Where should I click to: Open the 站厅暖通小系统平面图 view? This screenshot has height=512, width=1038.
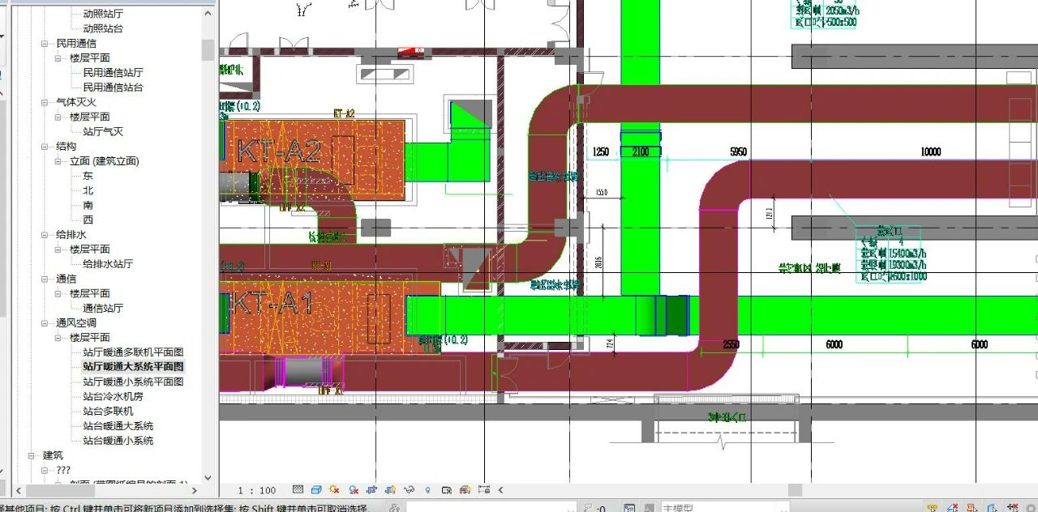pyautogui.click(x=133, y=382)
